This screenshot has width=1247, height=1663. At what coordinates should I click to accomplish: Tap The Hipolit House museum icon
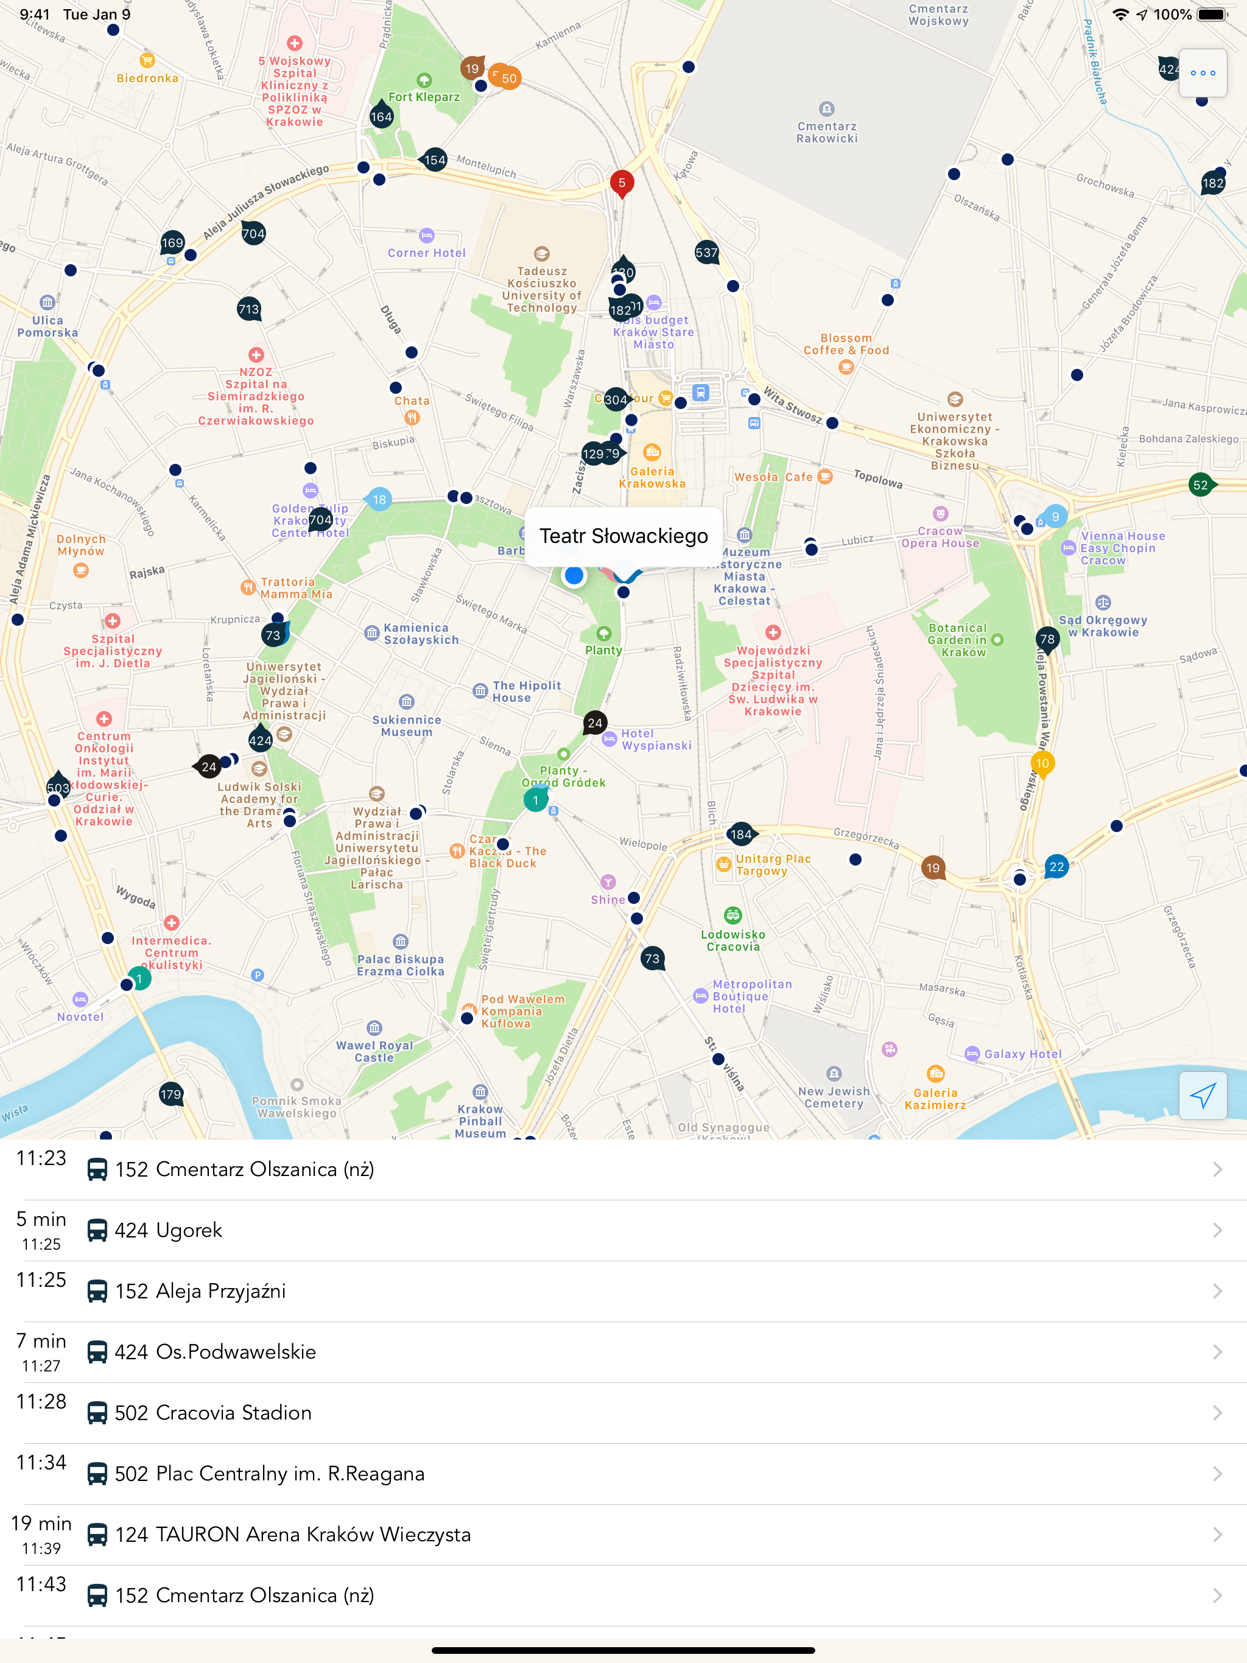tap(480, 691)
